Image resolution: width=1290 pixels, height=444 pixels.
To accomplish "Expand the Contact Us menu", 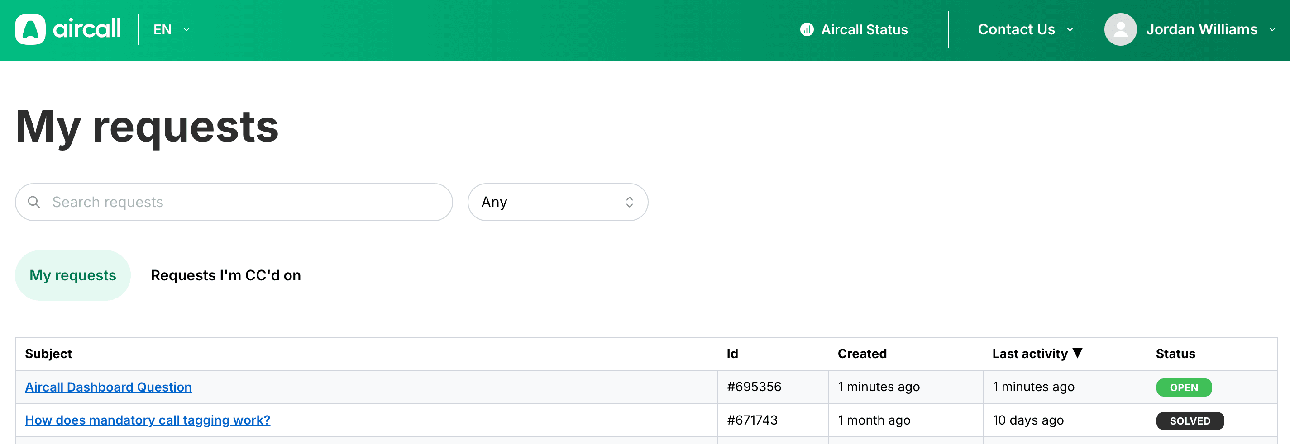I will tap(1025, 29).
